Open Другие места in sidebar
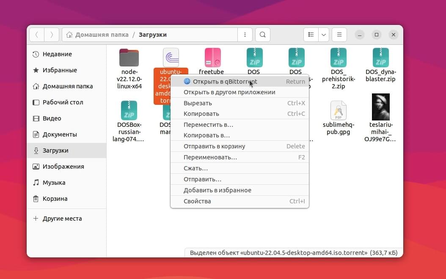Viewport: 446px width, 279px height. tap(66, 219)
